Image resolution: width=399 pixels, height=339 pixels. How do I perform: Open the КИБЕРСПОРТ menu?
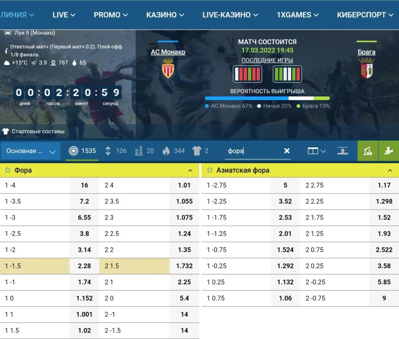(x=365, y=15)
